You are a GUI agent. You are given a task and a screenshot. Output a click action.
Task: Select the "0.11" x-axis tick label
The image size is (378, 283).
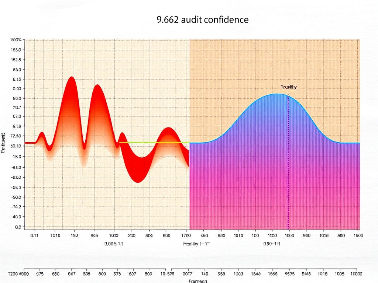point(34,235)
